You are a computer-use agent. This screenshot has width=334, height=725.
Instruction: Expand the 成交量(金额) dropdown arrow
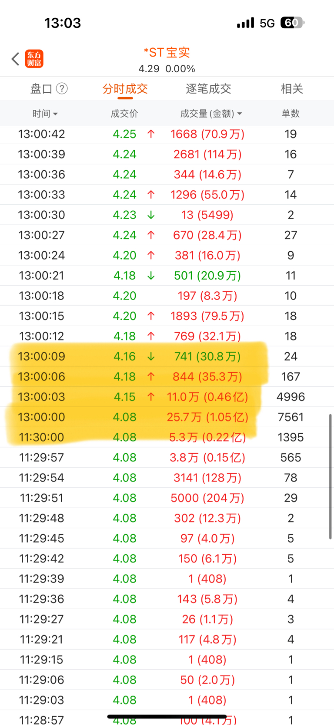pos(240,114)
